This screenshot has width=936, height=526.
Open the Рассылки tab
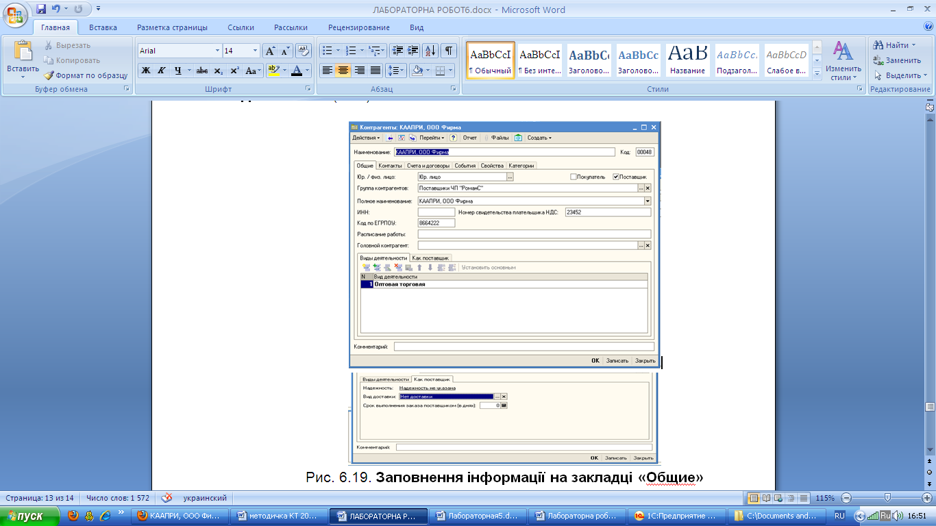291,27
